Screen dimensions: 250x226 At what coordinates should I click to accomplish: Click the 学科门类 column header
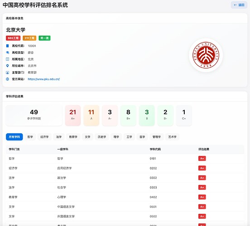point(14,149)
